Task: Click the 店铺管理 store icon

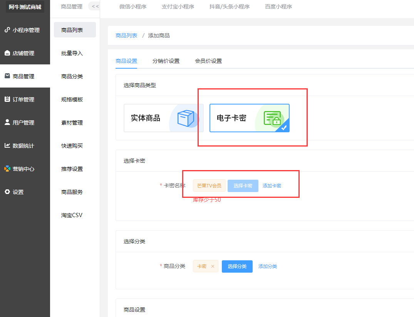Action: 7,53
